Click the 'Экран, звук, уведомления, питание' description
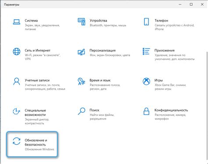The width and height of the screenshot is (208, 164). click(42, 27)
